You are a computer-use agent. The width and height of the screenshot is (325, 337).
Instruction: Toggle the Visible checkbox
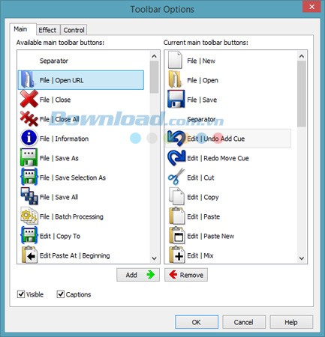(x=21, y=294)
